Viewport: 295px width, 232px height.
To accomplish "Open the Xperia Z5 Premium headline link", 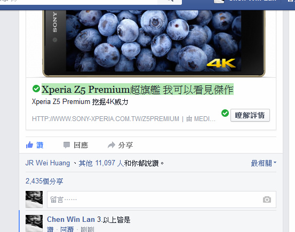I will click(x=137, y=89).
